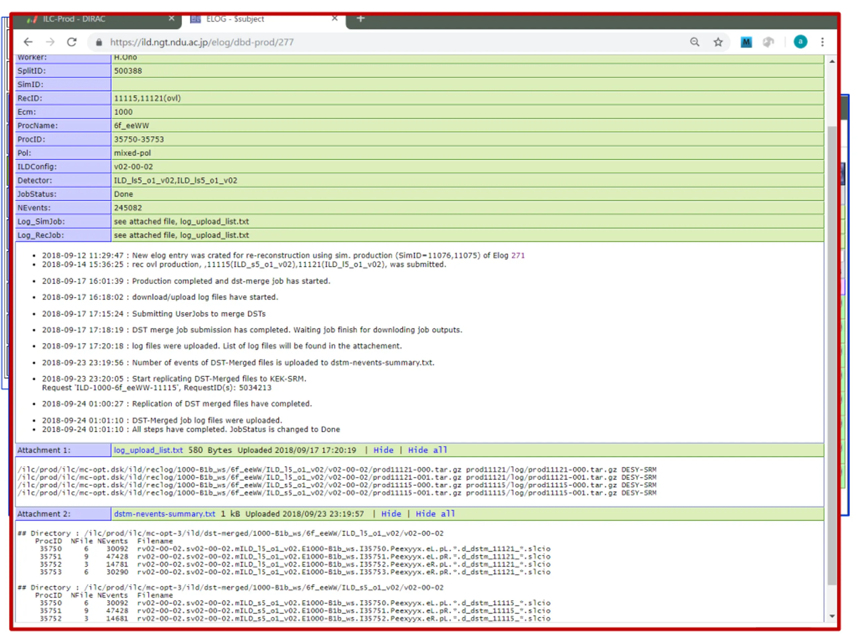The image size is (858, 643).
Task: Open the Chrome three-dot menu
Action: 822,42
